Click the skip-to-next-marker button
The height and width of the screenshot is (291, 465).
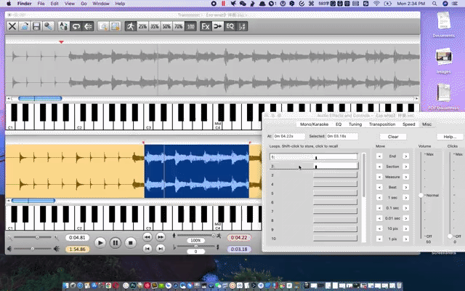[160, 249]
